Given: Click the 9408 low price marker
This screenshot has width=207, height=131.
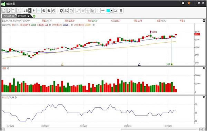Looking at the screenshot, I should (x=172, y=64).
